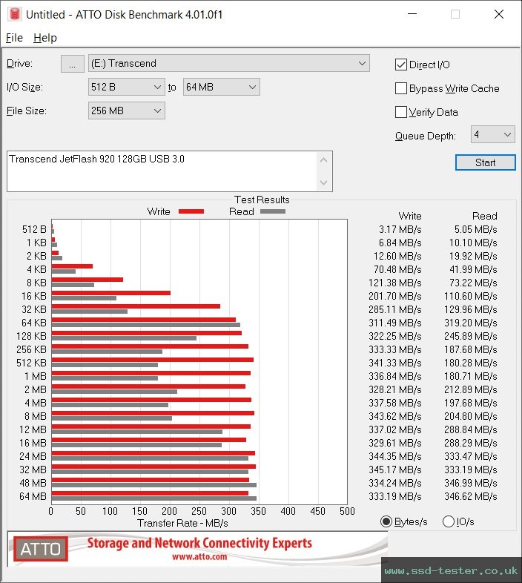
Task: Click the 4 KB row label
Action: point(36,269)
